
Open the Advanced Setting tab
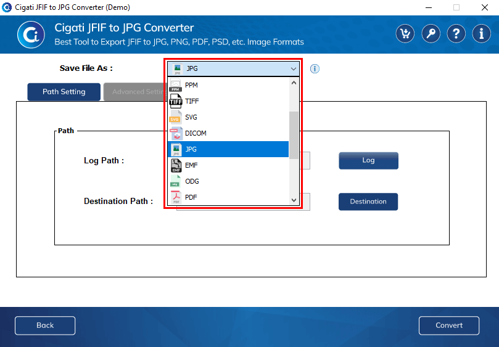click(137, 92)
